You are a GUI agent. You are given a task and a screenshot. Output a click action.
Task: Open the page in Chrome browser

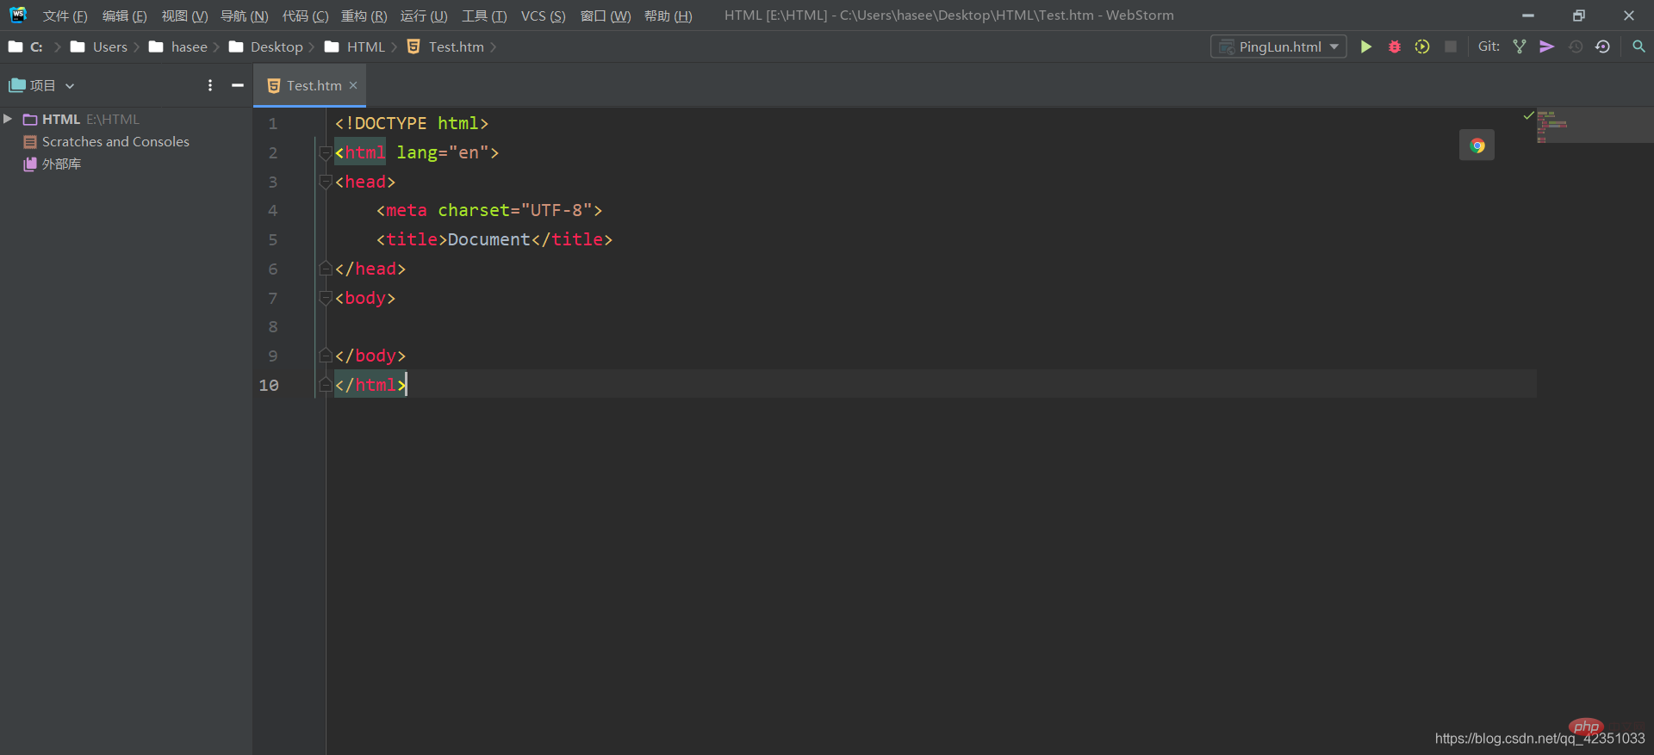pos(1477,145)
